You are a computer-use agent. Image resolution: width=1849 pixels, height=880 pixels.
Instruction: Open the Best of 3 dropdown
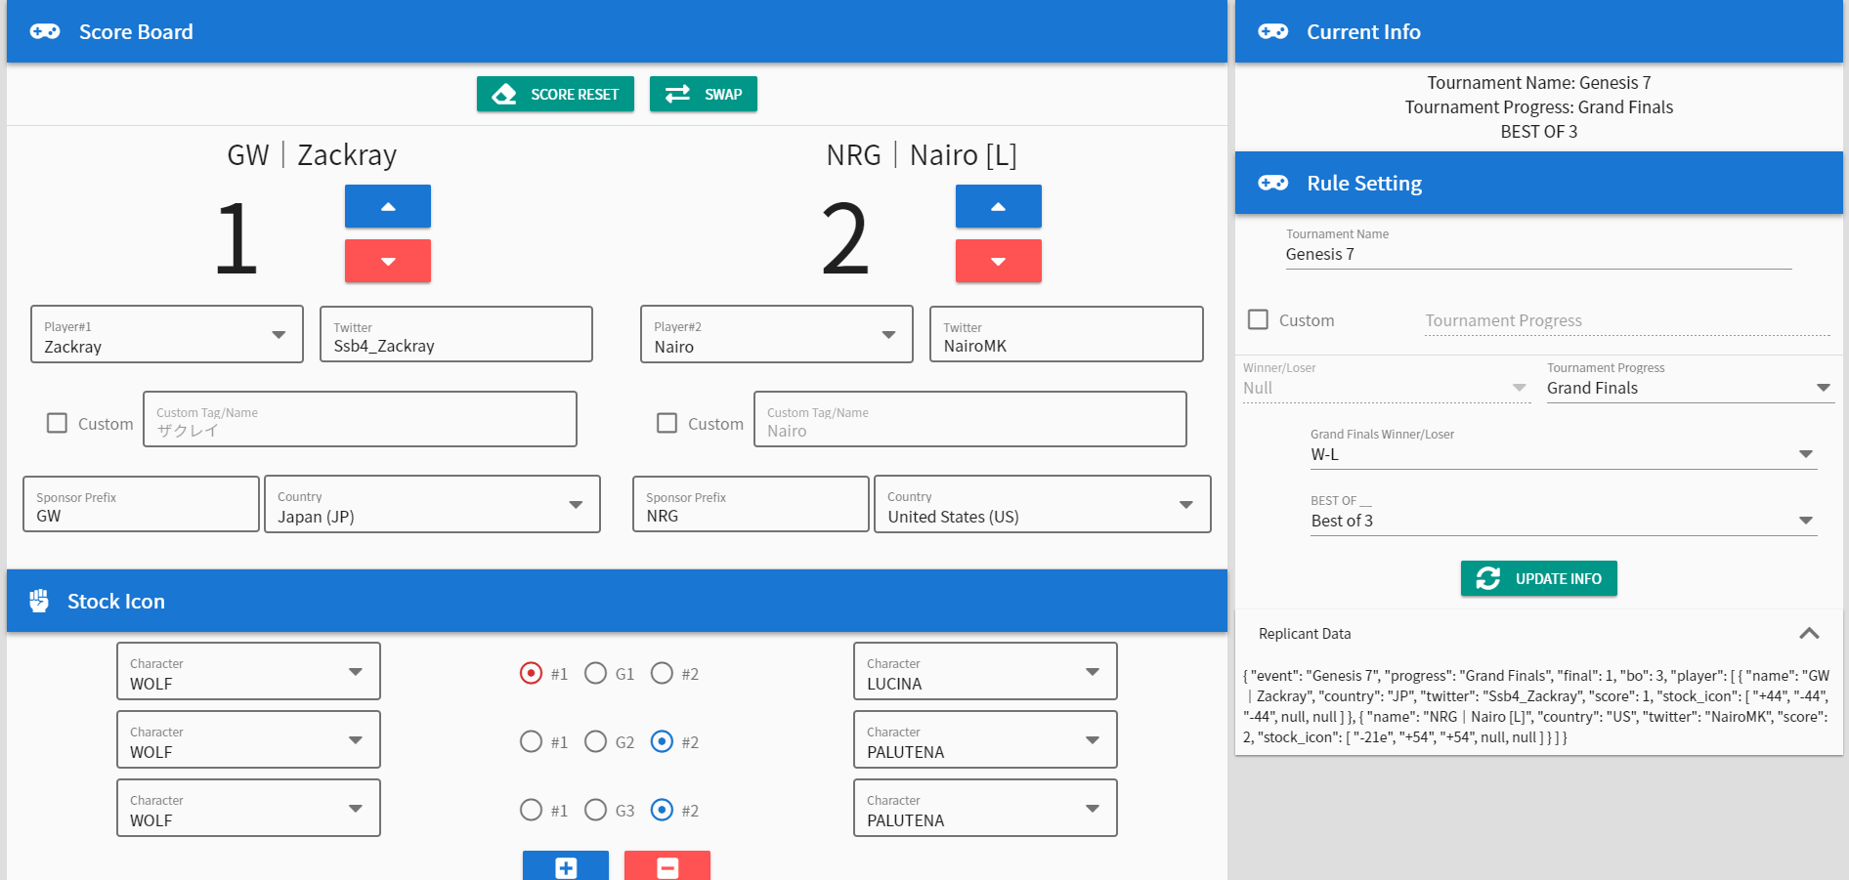(x=1564, y=514)
